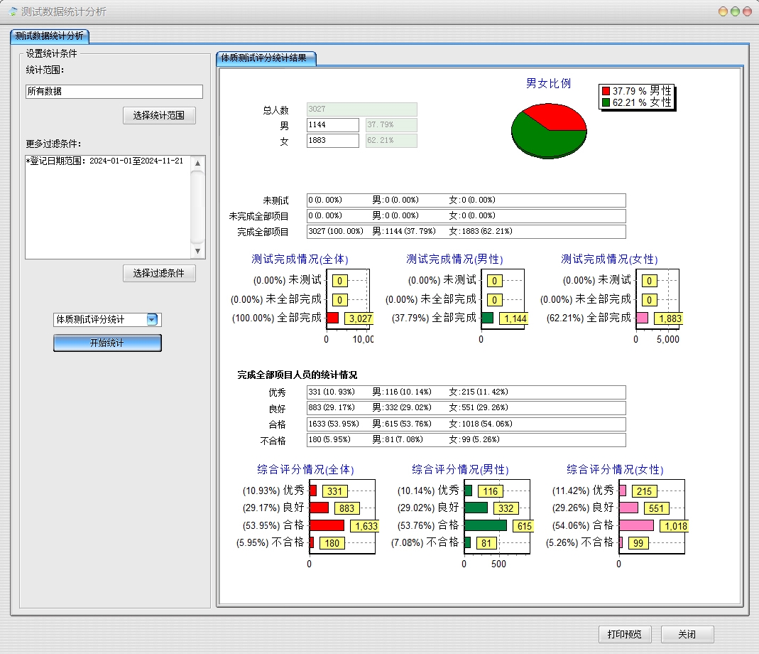Viewport: 759px width, 654px height.
Task: Switch to the 测试数据统计分析 tab
Action: click(49, 36)
